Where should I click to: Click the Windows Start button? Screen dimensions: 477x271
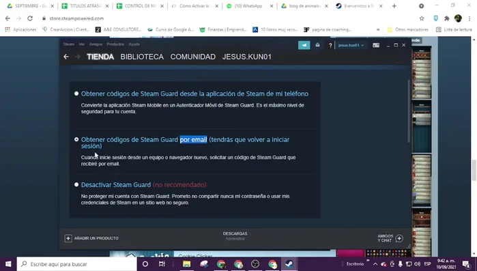tap(8, 263)
